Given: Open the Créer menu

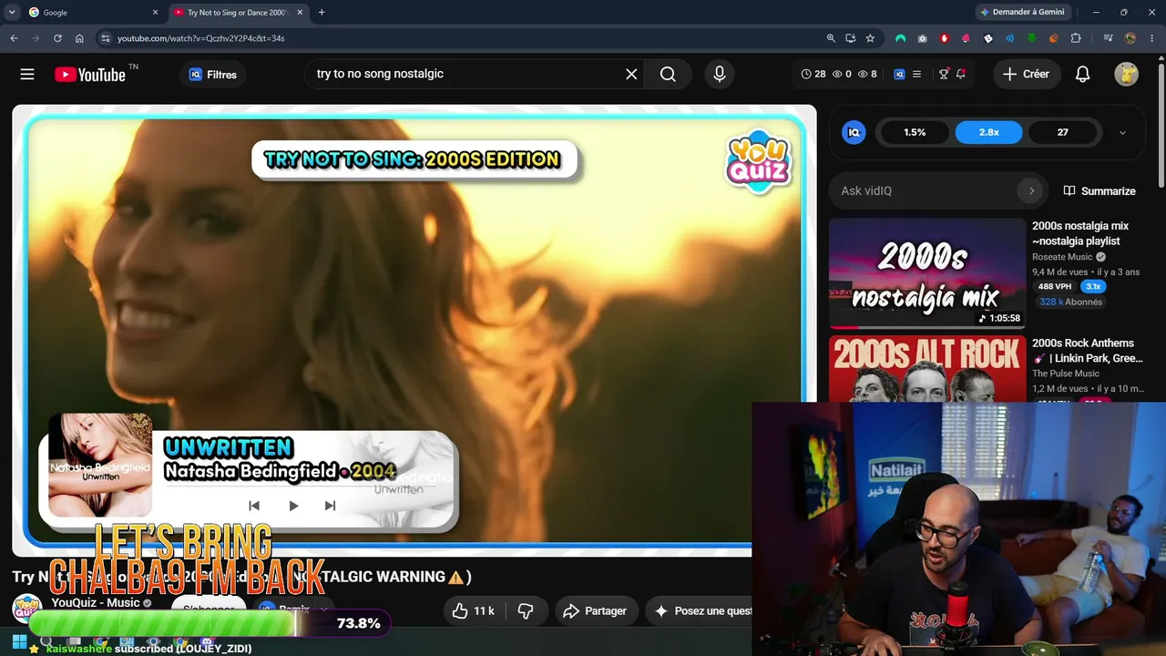Looking at the screenshot, I should click(1026, 75).
